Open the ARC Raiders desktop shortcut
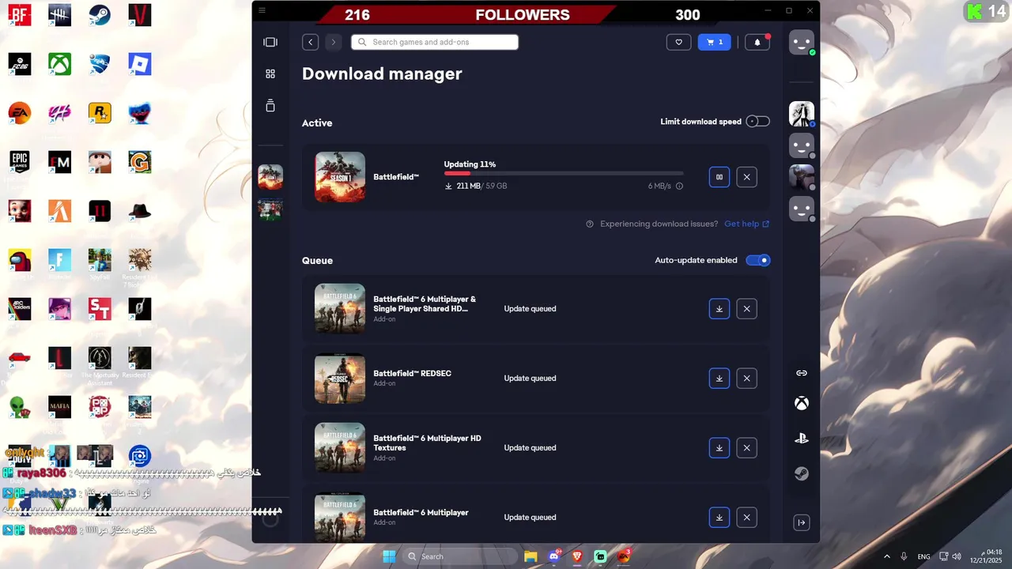The image size is (1012, 569). click(20, 309)
